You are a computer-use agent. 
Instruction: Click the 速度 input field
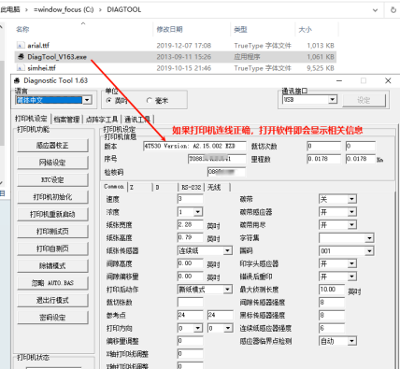click(190, 199)
